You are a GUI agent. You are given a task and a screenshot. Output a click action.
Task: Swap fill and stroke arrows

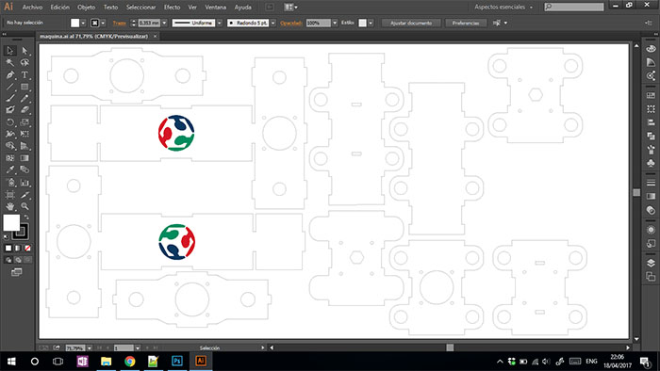click(x=26, y=217)
